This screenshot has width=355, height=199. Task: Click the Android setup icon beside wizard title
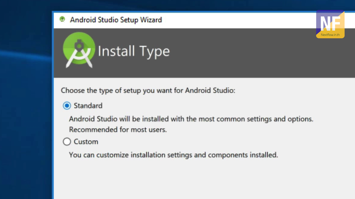point(63,20)
